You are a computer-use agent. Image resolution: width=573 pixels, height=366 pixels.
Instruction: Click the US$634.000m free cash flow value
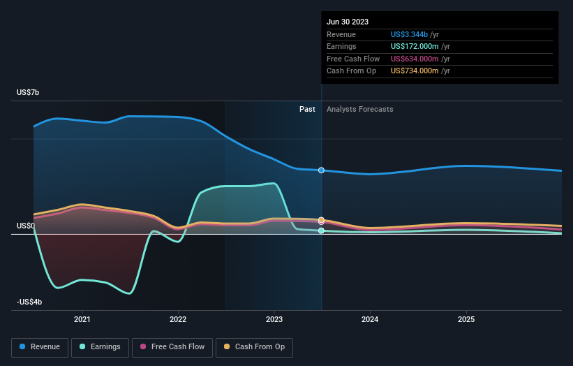tap(415, 59)
